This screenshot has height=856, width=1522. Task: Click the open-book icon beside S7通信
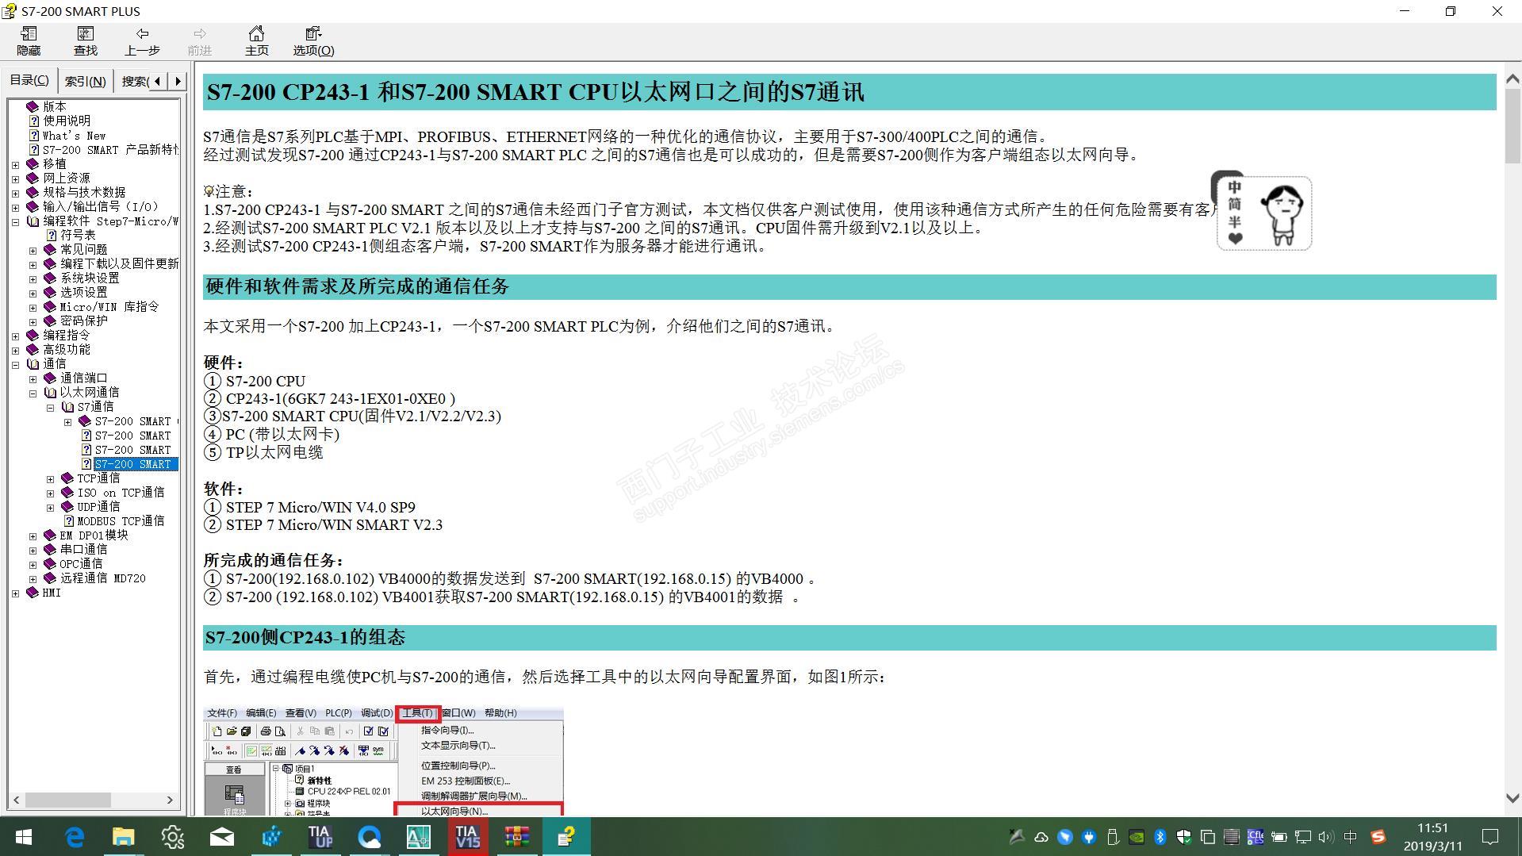point(67,406)
